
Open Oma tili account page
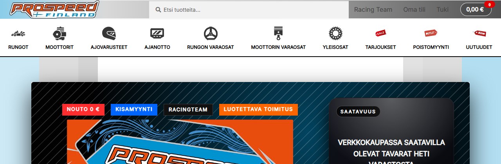click(x=414, y=10)
